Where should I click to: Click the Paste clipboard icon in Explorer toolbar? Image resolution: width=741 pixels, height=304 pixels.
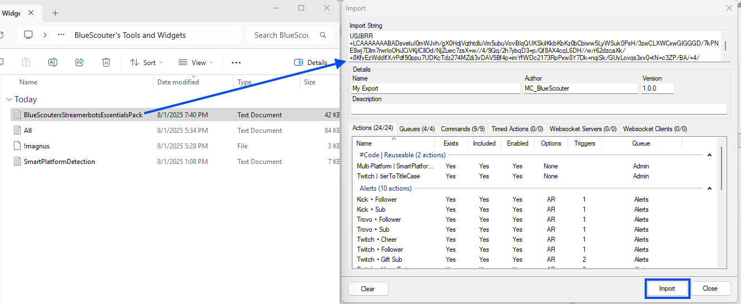click(26, 63)
